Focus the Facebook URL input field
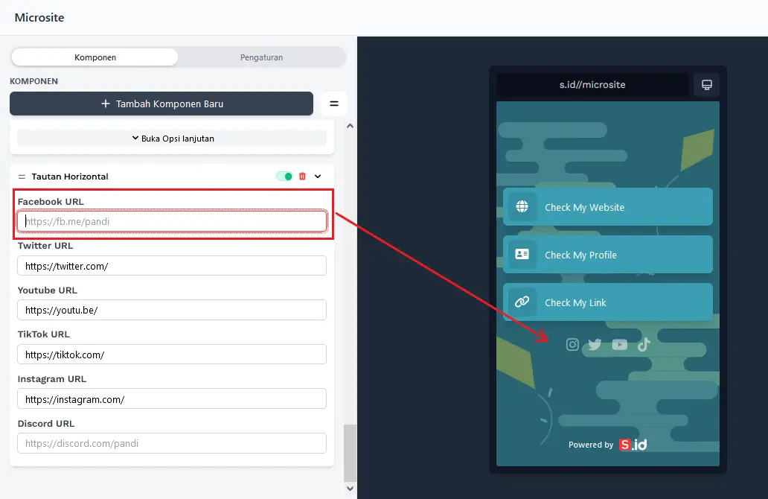Viewport: 768px width, 499px height. pos(172,221)
